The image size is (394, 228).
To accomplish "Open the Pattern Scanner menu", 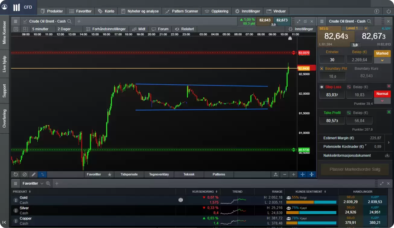I will click(182, 11).
